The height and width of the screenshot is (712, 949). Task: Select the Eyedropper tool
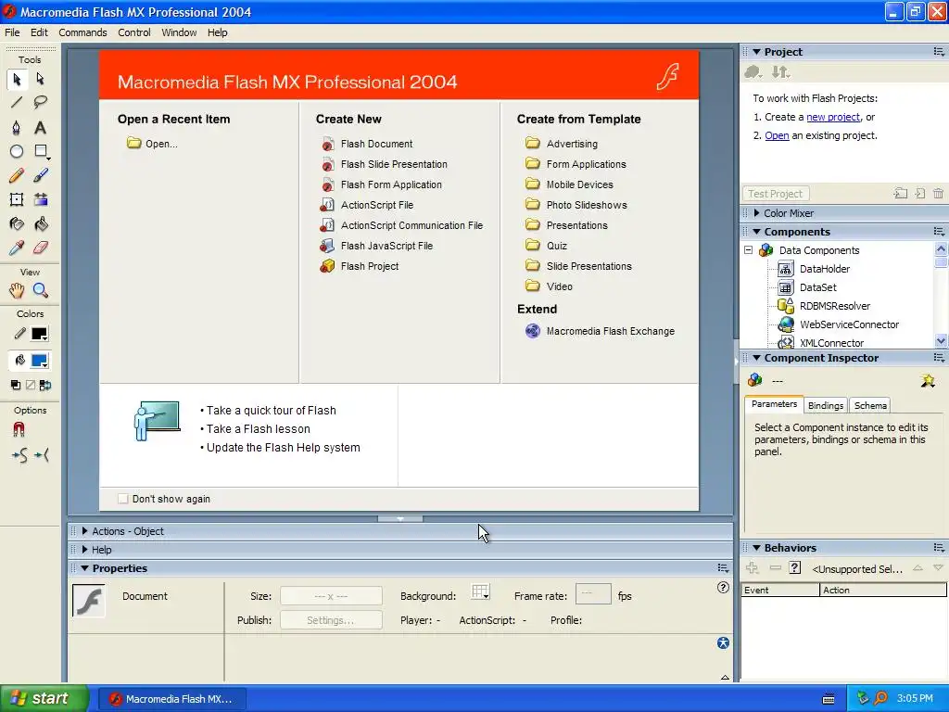tap(17, 248)
